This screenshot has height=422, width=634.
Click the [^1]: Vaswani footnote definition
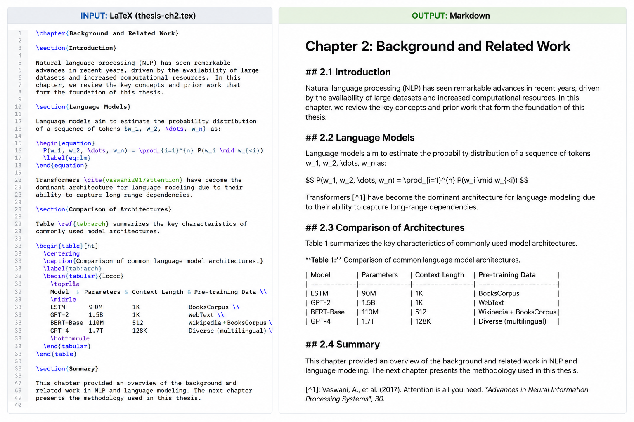point(447,394)
